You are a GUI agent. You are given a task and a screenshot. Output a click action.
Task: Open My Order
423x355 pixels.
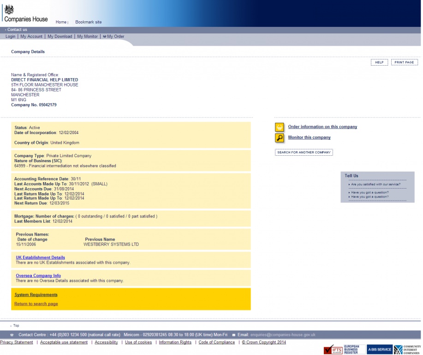click(115, 37)
